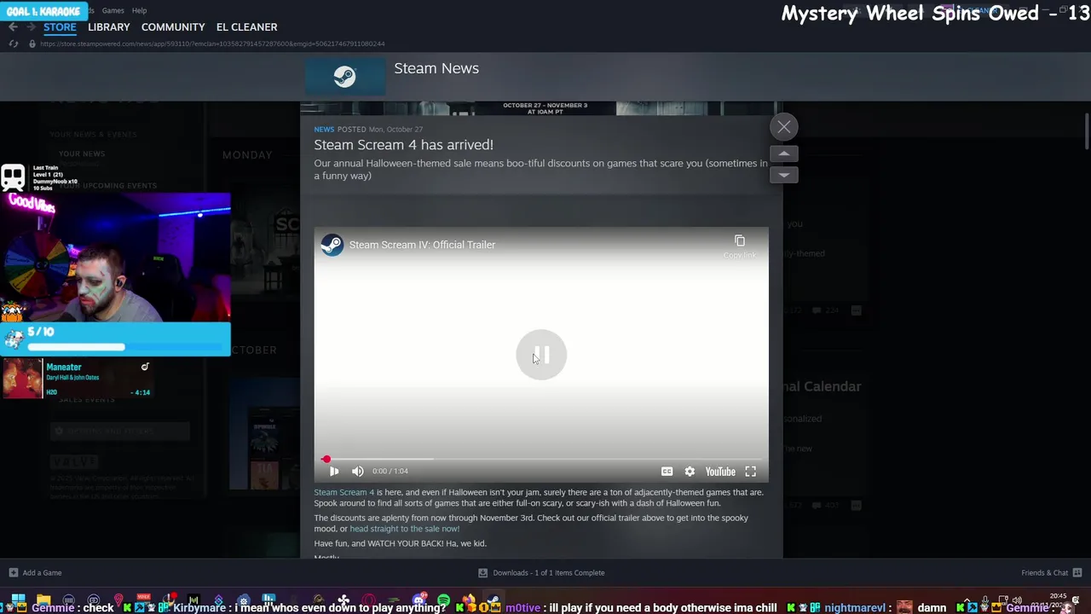Go to next news item arrow
Screen dimensions: 1091x614
click(784, 174)
